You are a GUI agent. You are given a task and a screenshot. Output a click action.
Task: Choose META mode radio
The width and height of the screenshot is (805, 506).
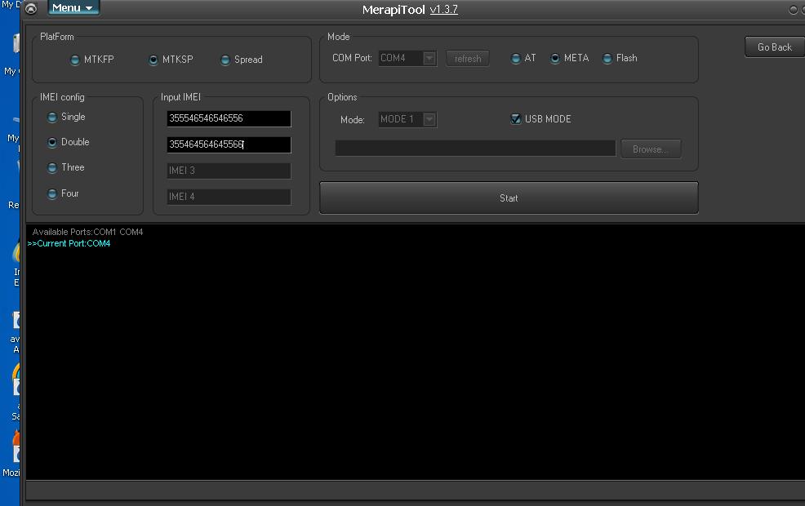click(555, 59)
